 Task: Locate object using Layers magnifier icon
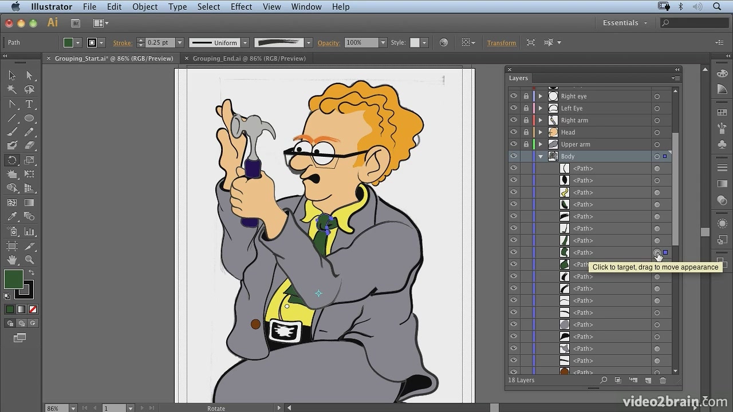[604, 380]
